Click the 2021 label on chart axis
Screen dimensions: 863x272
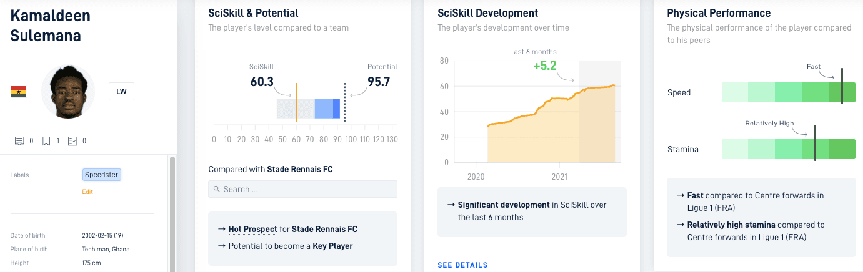[x=559, y=177]
